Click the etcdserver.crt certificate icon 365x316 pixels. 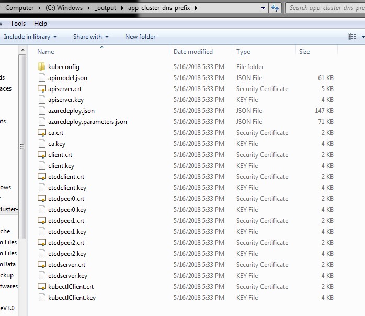click(42, 265)
